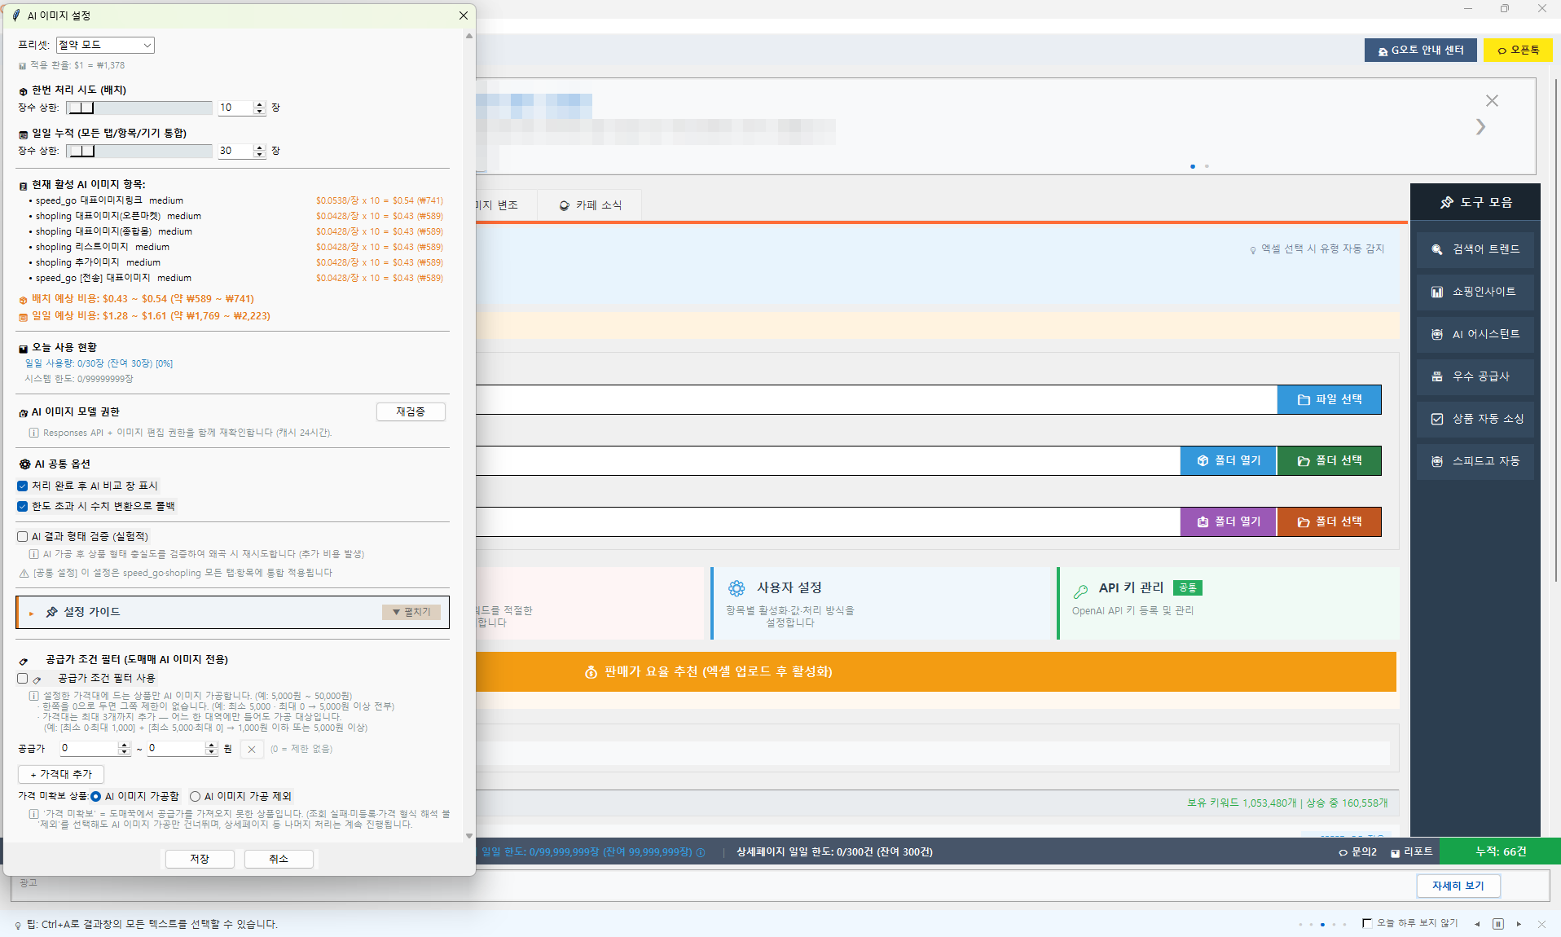Select the first banner pagination dot
The width and height of the screenshot is (1561, 937).
(x=1193, y=166)
